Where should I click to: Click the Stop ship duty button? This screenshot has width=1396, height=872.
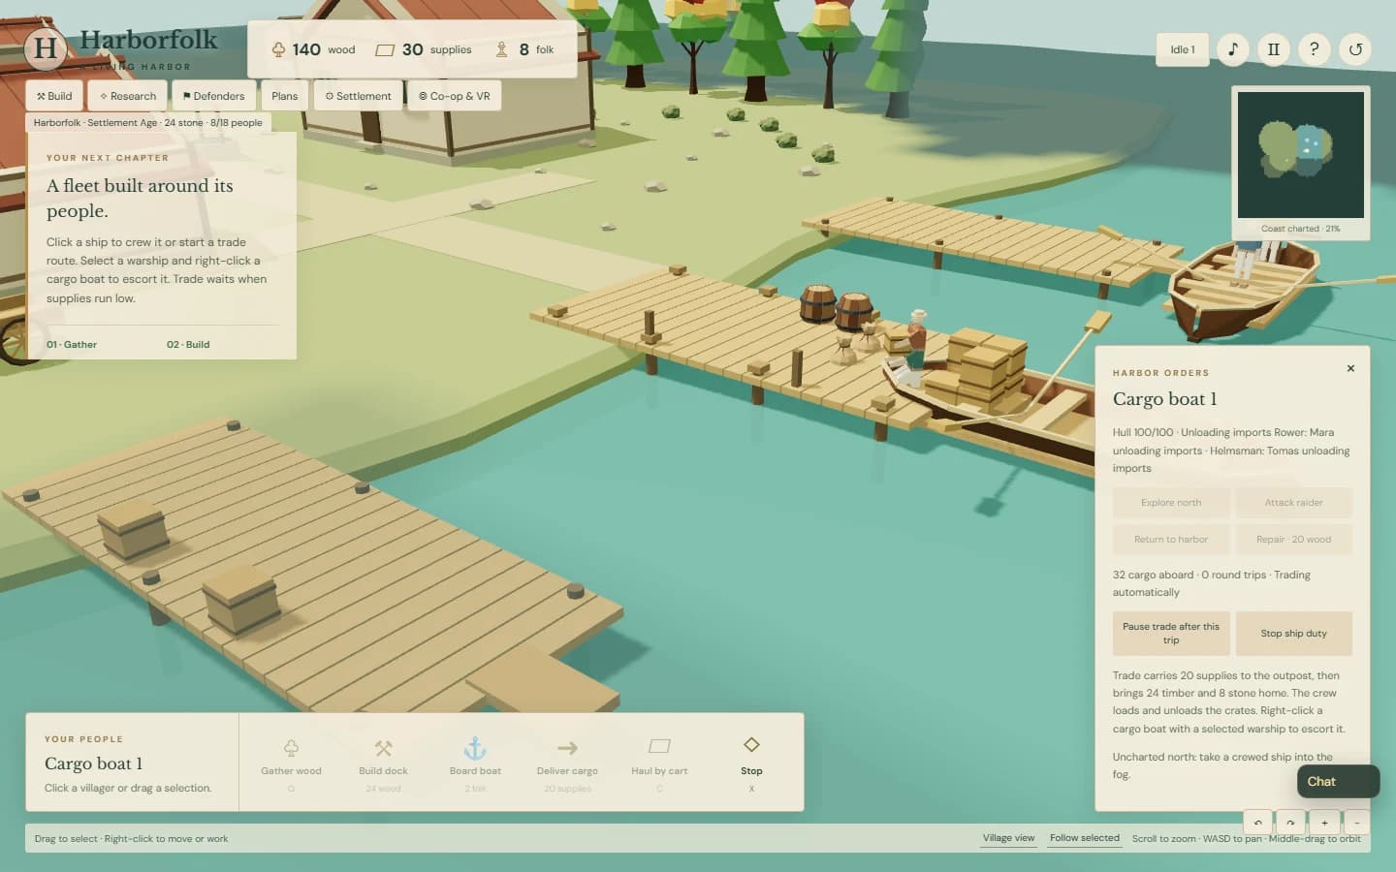click(1293, 634)
